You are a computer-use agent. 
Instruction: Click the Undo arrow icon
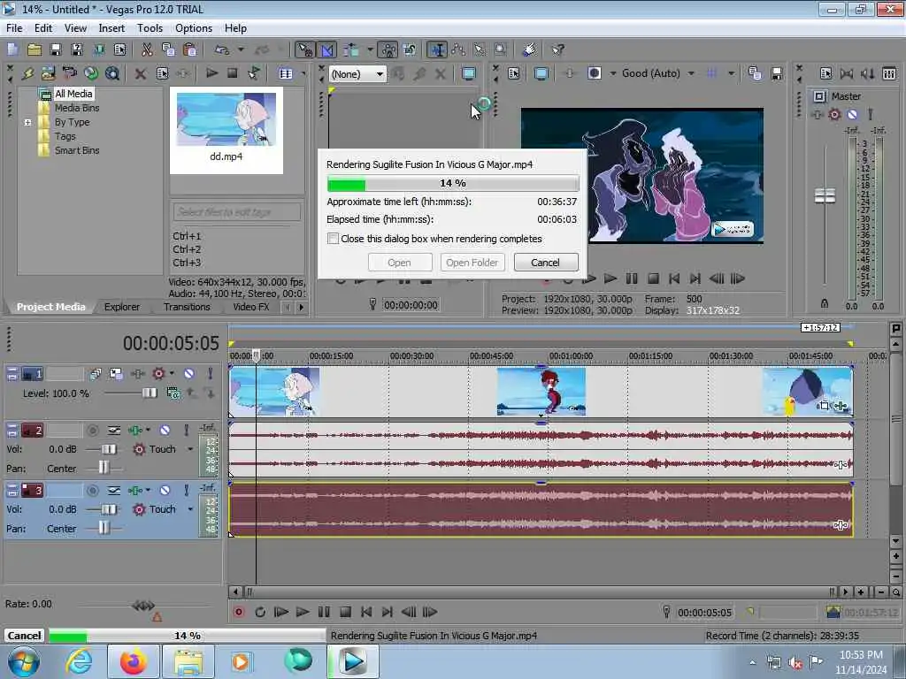point(222,50)
